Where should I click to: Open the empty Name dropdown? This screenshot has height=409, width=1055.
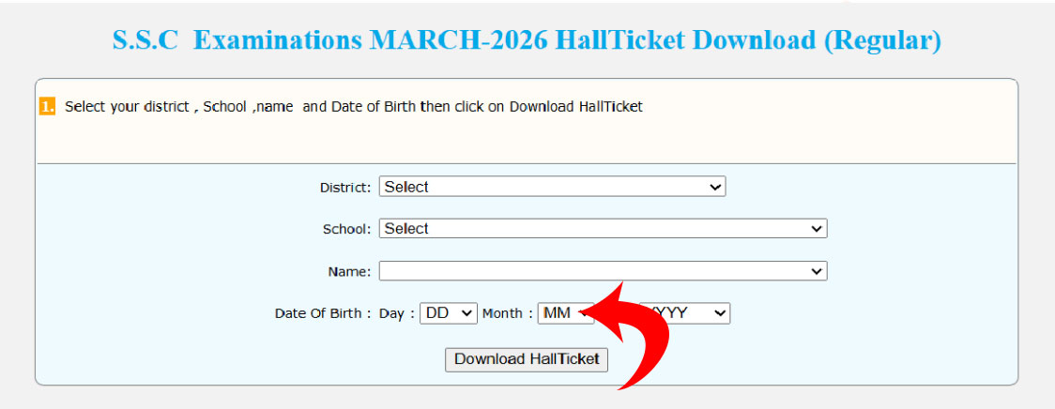click(603, 271)
